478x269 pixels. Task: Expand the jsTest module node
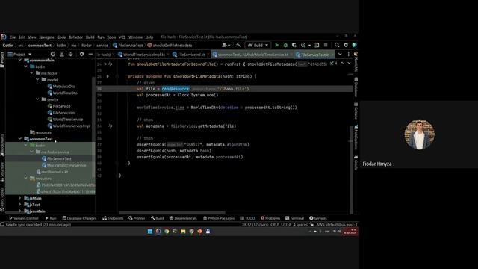point(20,205)
